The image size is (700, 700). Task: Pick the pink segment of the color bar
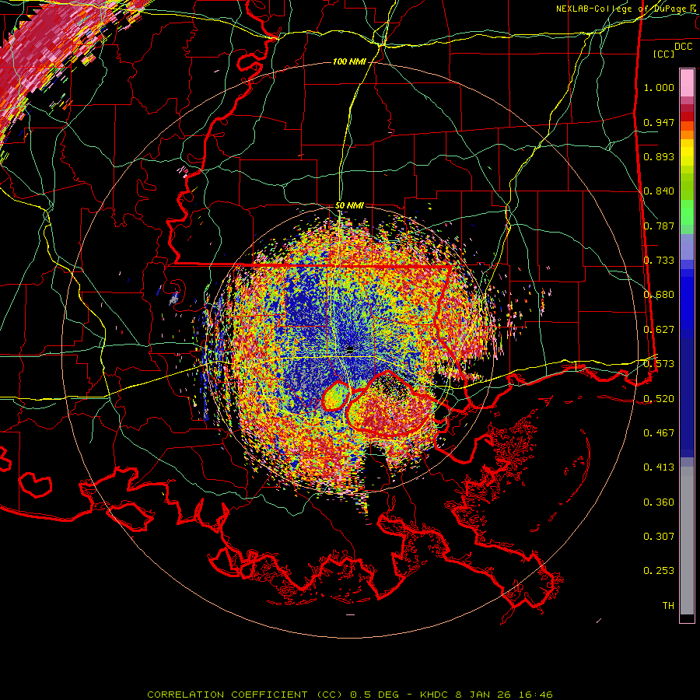tap(687, 82)
